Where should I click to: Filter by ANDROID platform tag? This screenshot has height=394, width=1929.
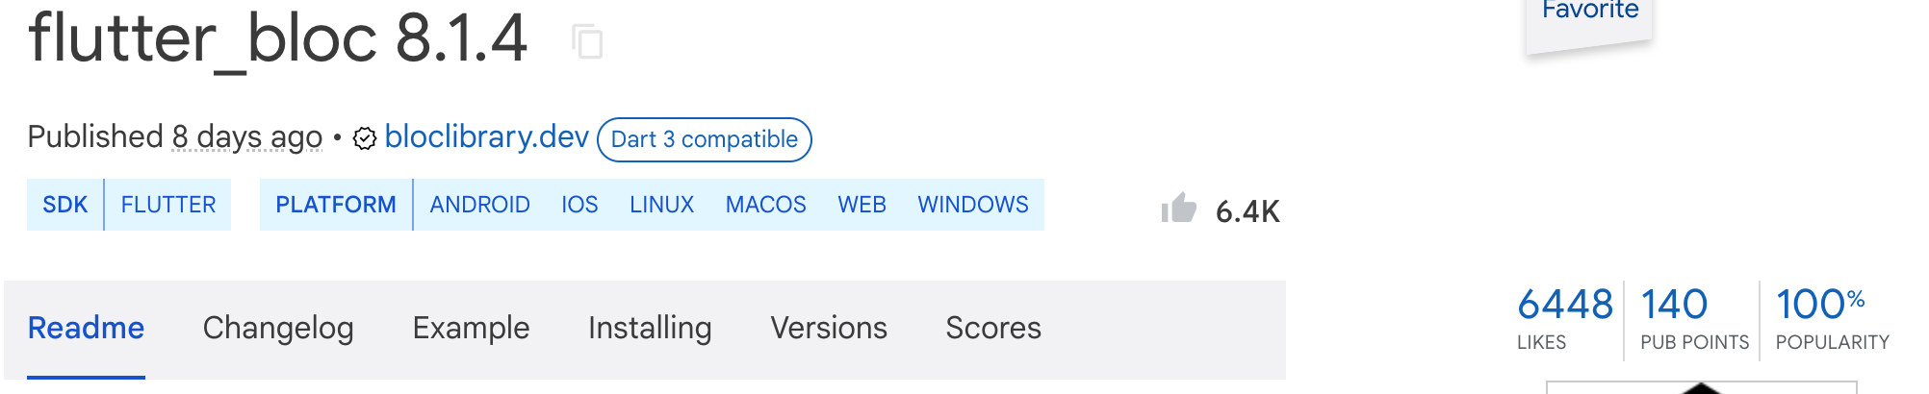point(479,205)
